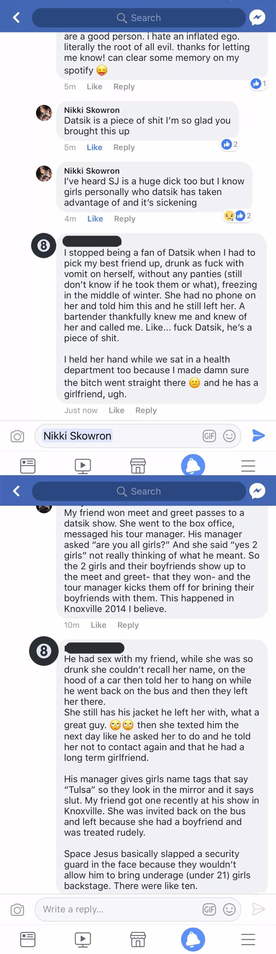Screen dimensions: 276x954
Task: Like the comment posted Just now
Action: [117, 410]
